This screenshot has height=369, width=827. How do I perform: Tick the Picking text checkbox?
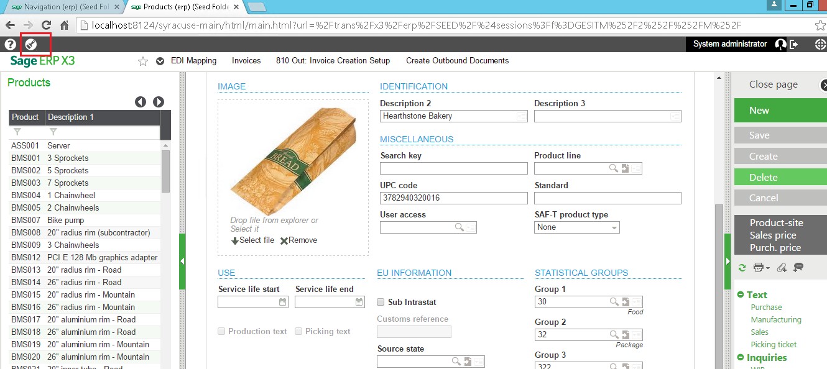pos(298,332)
